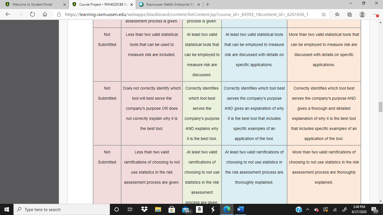Open a new tab with the plus button
383x215 pixels.
[207, 4]
